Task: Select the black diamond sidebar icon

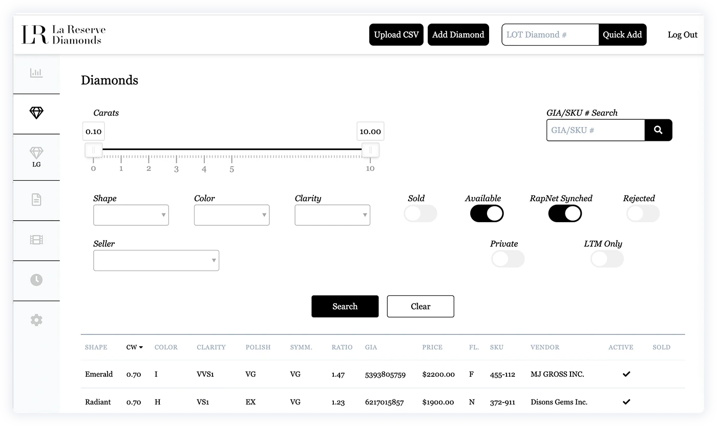Action: [36, 113]
